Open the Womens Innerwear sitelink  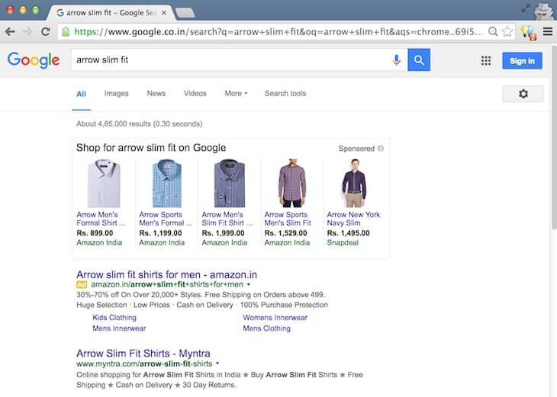point(275,318)
